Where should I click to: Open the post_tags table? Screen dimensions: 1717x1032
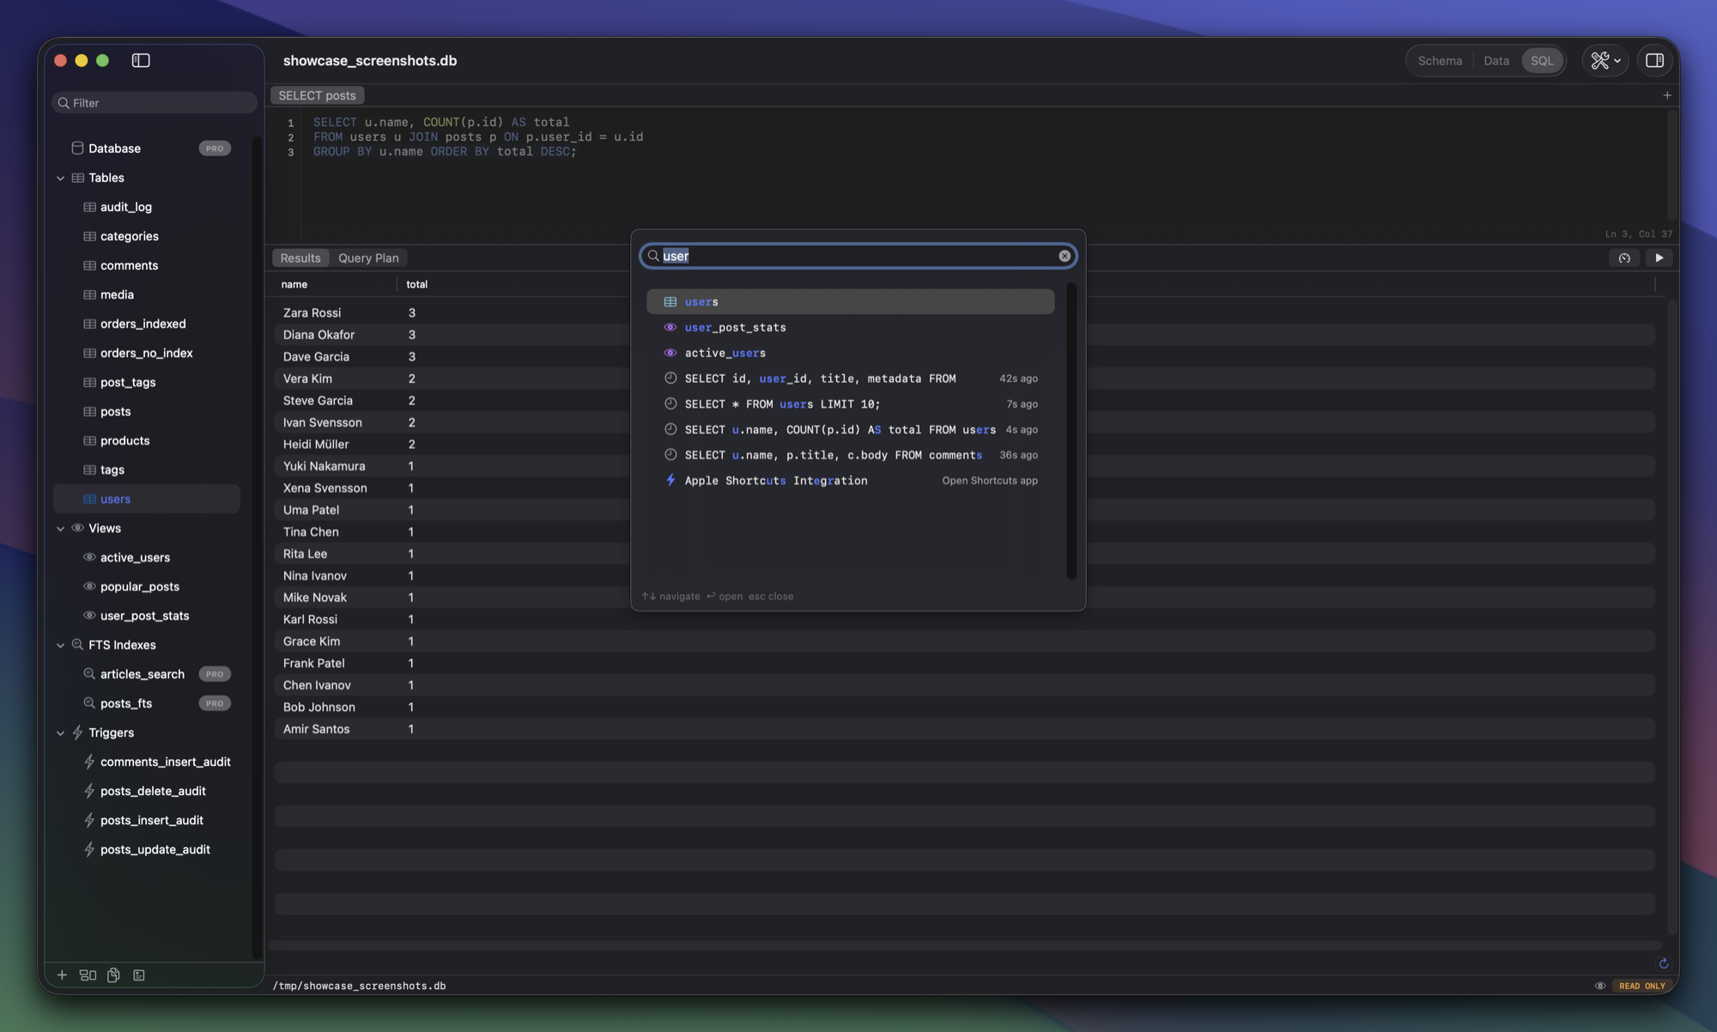point(147,382)
